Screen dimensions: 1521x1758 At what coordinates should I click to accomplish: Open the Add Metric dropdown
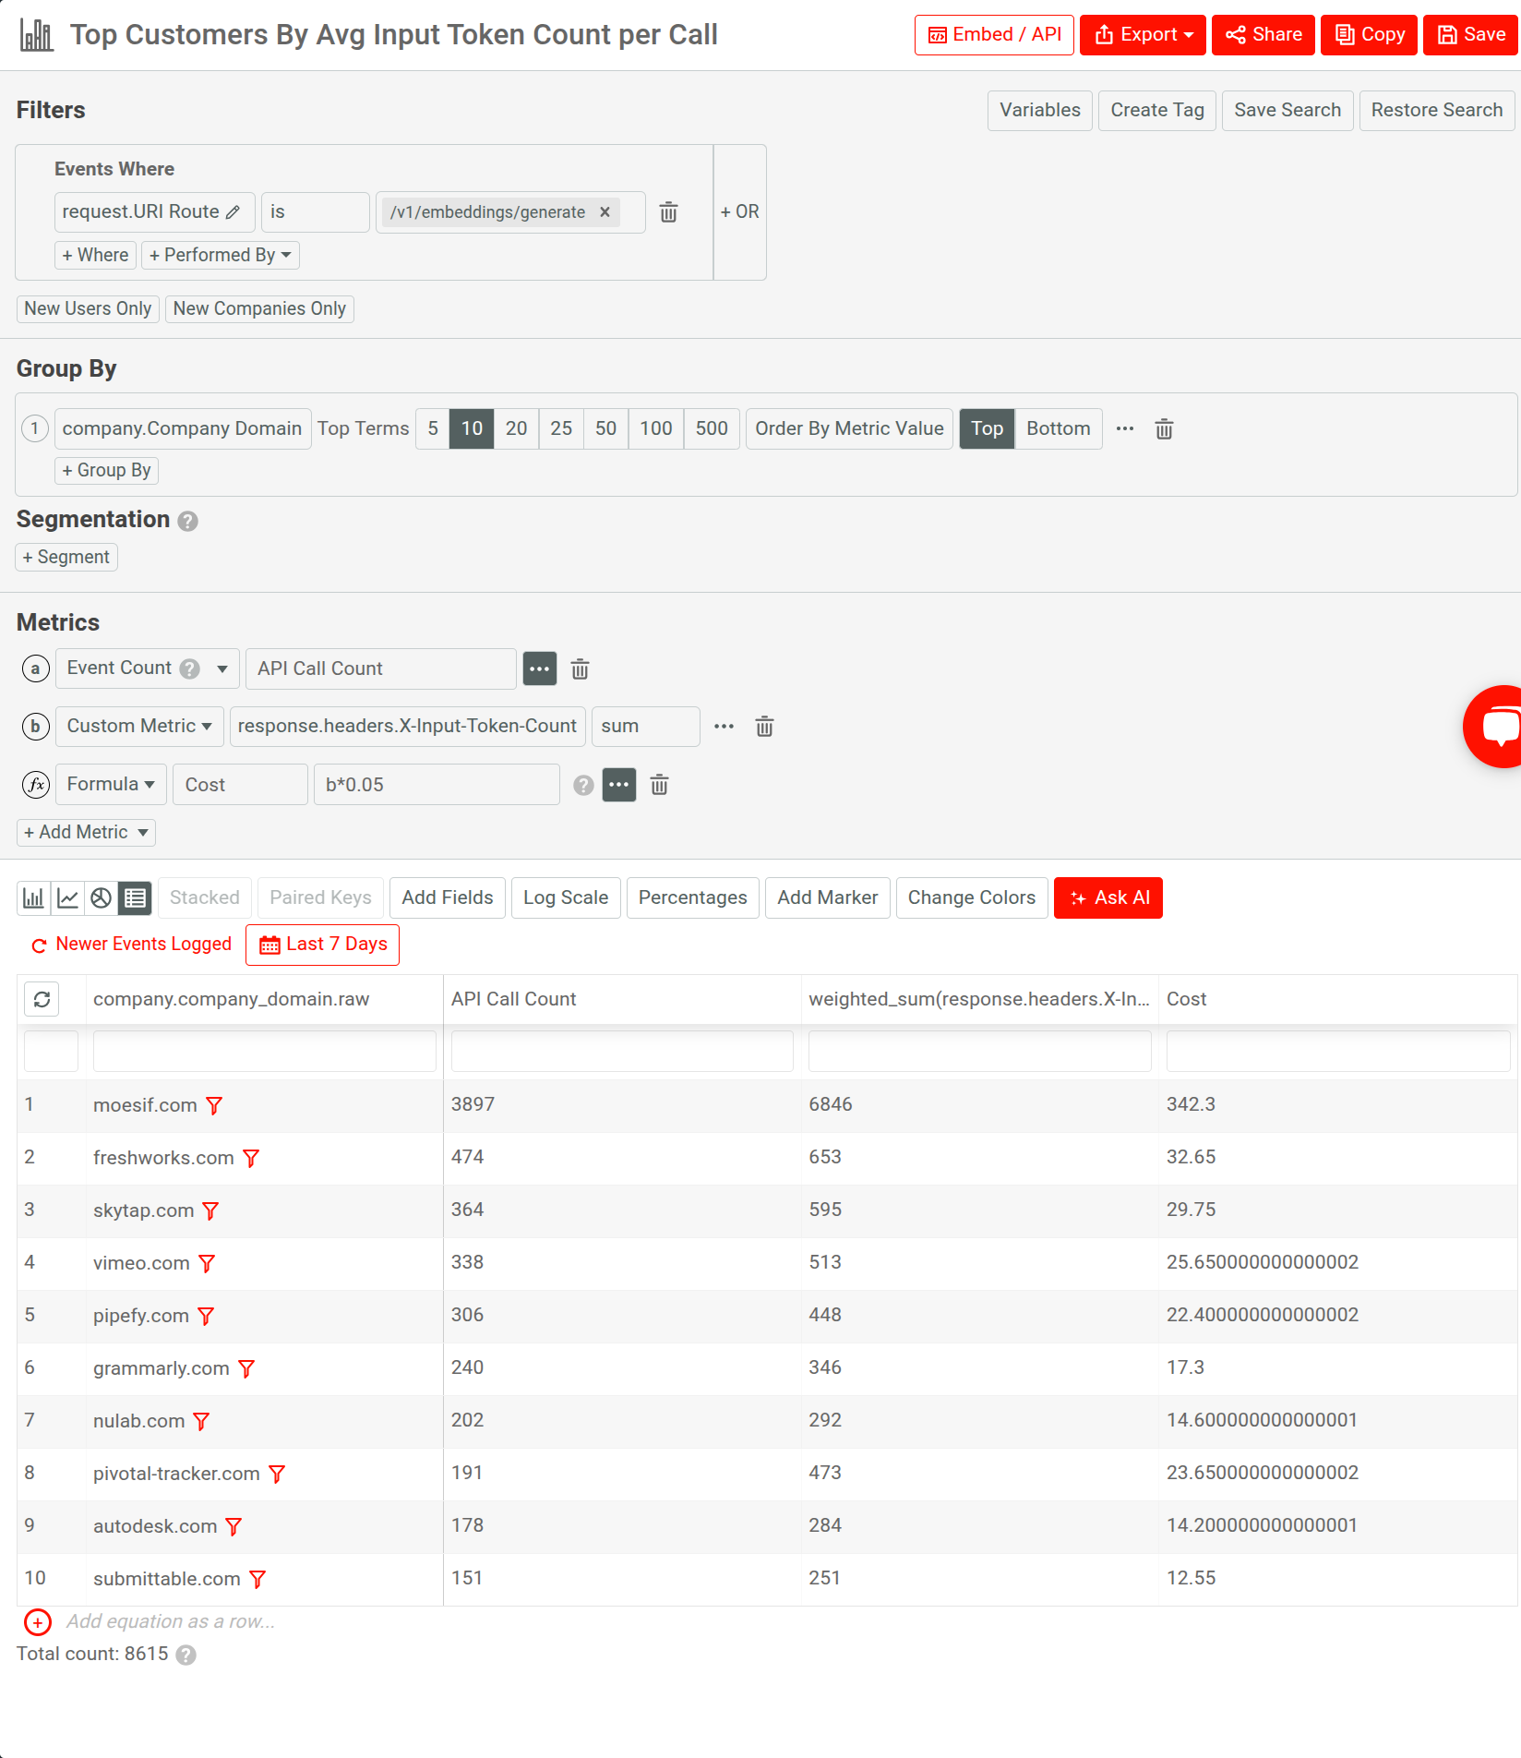pos(85,832)
